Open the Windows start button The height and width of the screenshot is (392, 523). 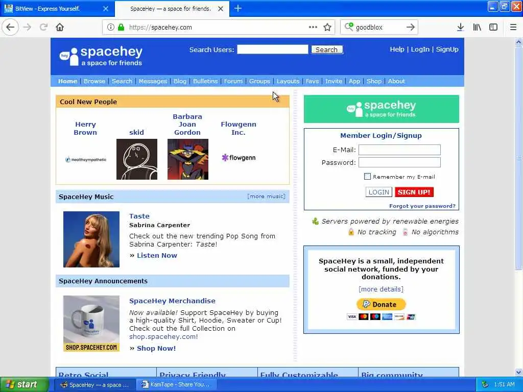(25, 384)
